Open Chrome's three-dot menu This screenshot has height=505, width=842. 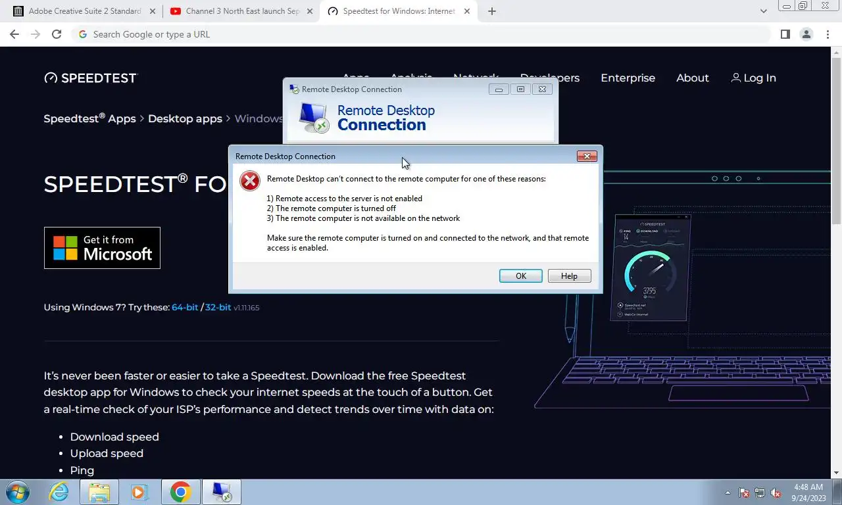(827, 34)
